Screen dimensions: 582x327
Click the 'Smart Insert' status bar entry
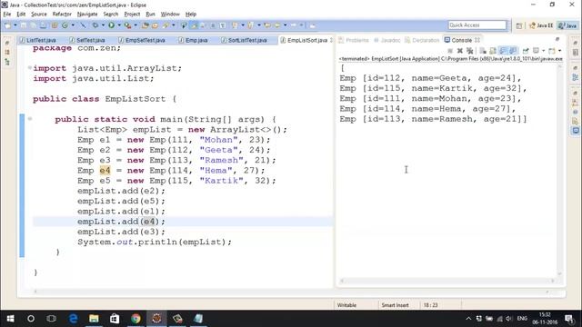(x=395, y=305)
